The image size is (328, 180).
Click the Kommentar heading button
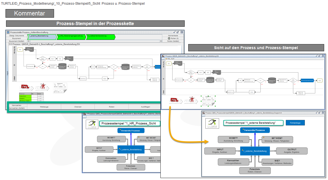[x=30, y=13]
